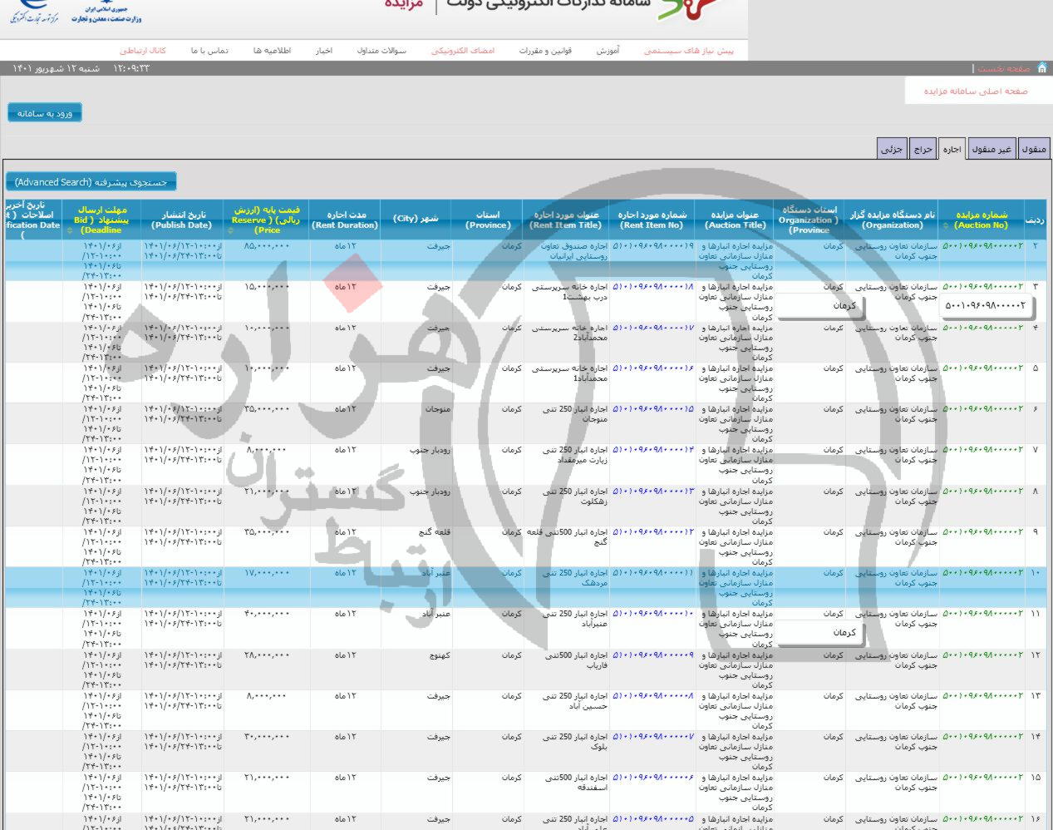Screen dimensions: 1053x830
Task: Open the منقول tab
Action: click(1033, 149)
